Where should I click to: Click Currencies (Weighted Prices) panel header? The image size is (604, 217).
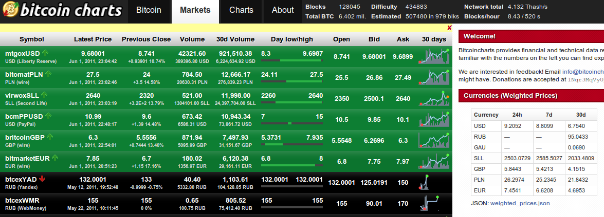point(531,96)
